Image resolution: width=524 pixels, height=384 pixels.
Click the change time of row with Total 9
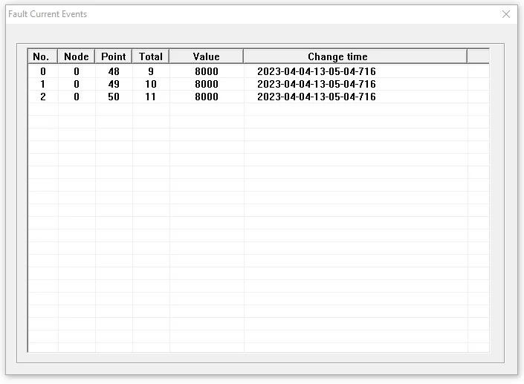[317, 71]
